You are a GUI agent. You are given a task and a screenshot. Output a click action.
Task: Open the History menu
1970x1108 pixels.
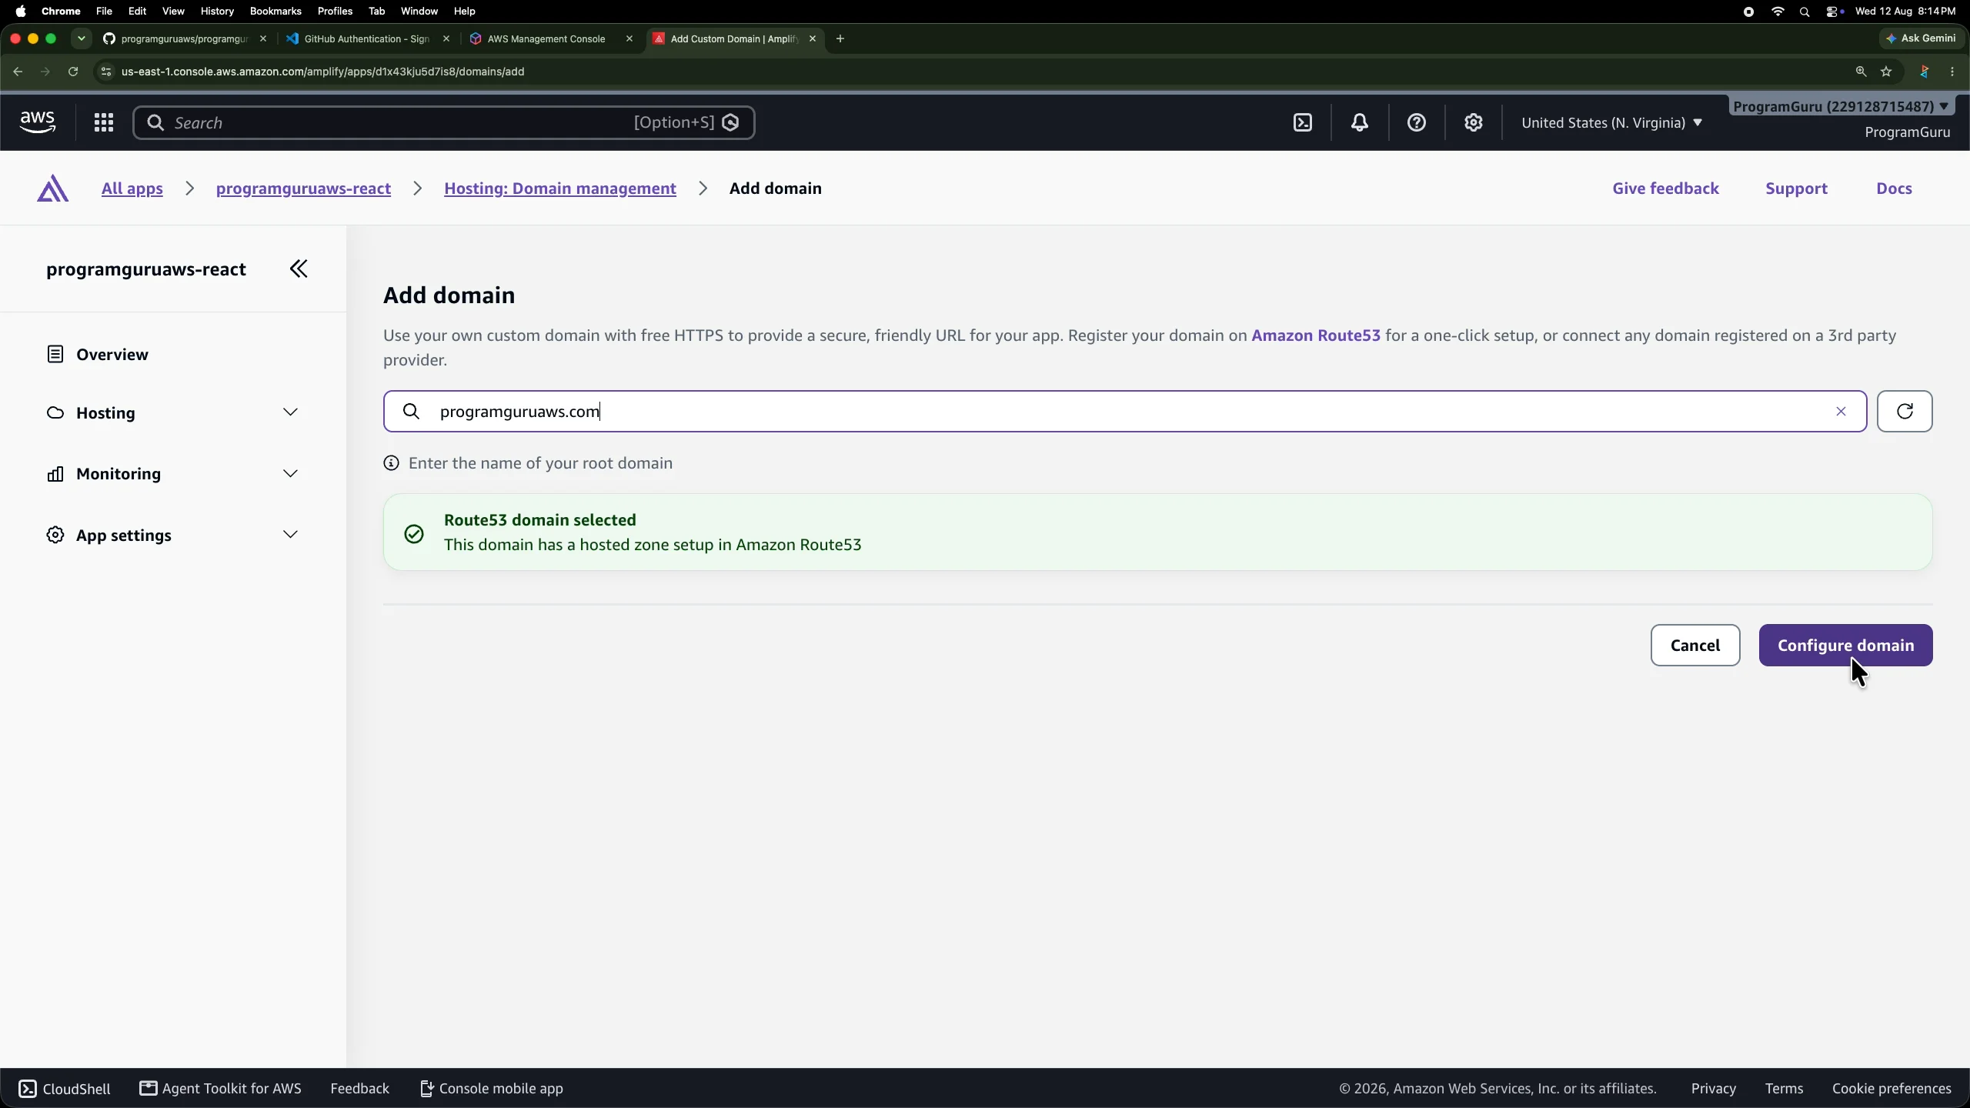[217, 12]
